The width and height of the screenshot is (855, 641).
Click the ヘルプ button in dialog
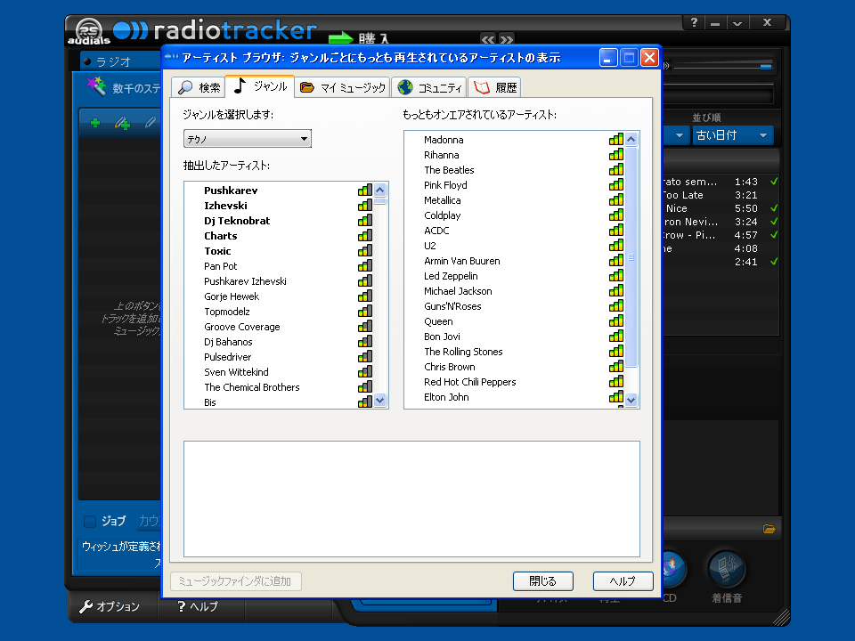pos(623,581)
